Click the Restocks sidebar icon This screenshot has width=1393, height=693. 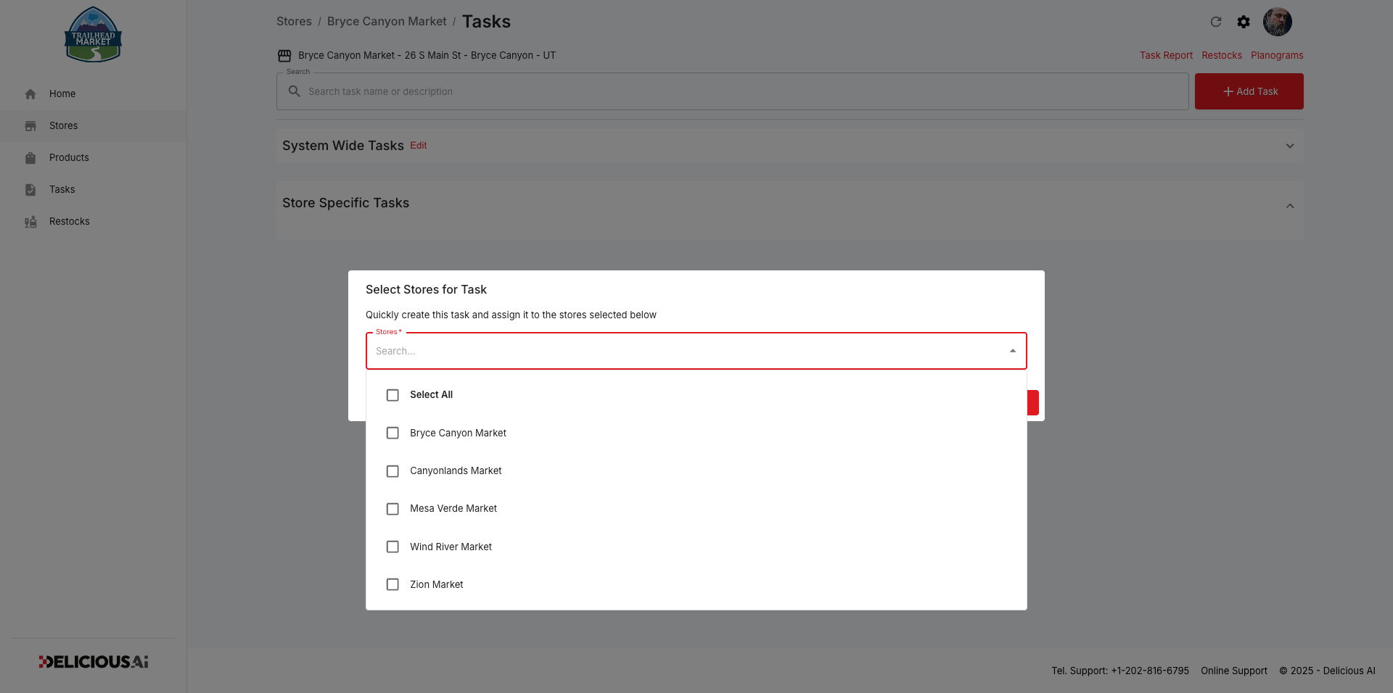[x=30, y=222]
